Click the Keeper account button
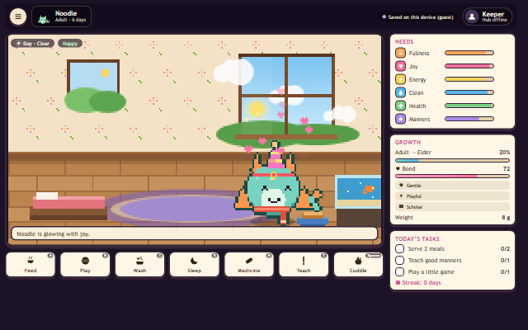The height and width of the screenshot is (330, 528). click(488, 16)
